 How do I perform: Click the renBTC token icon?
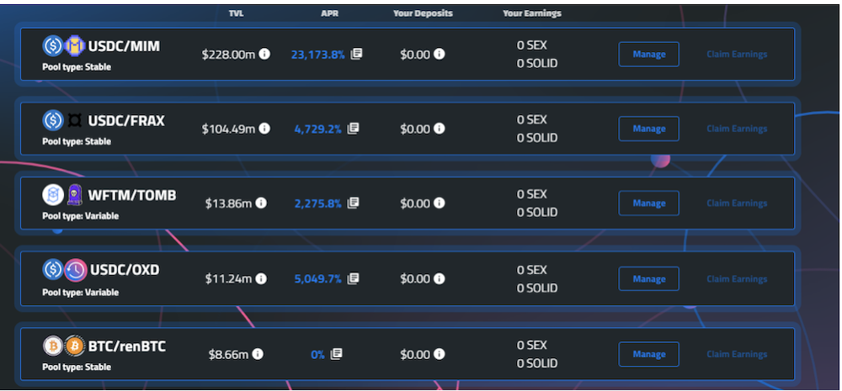pos(75,346)
